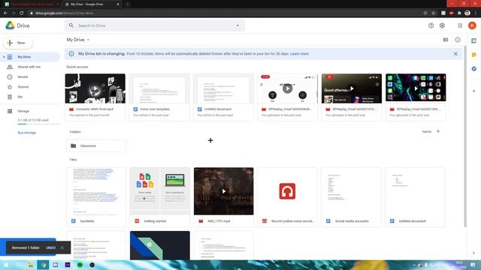Image resolution: width=481 pixels, height=270 pixels.
Task: Focus the Search in Drive field
Action: click(153, 25)
